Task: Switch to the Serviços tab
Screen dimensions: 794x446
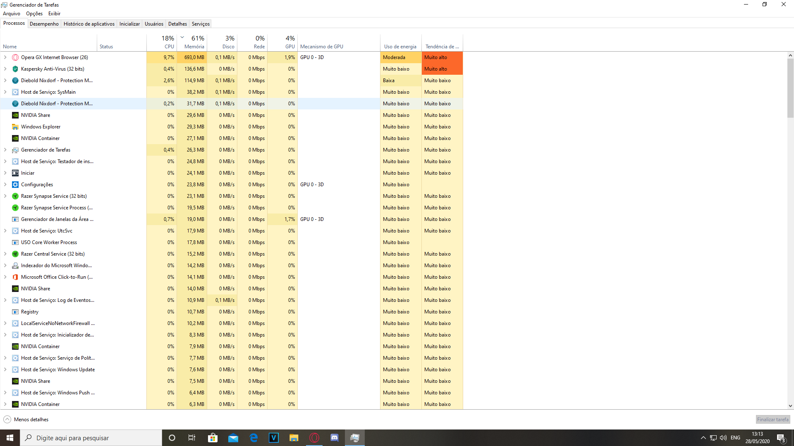Action: (201, 24)
